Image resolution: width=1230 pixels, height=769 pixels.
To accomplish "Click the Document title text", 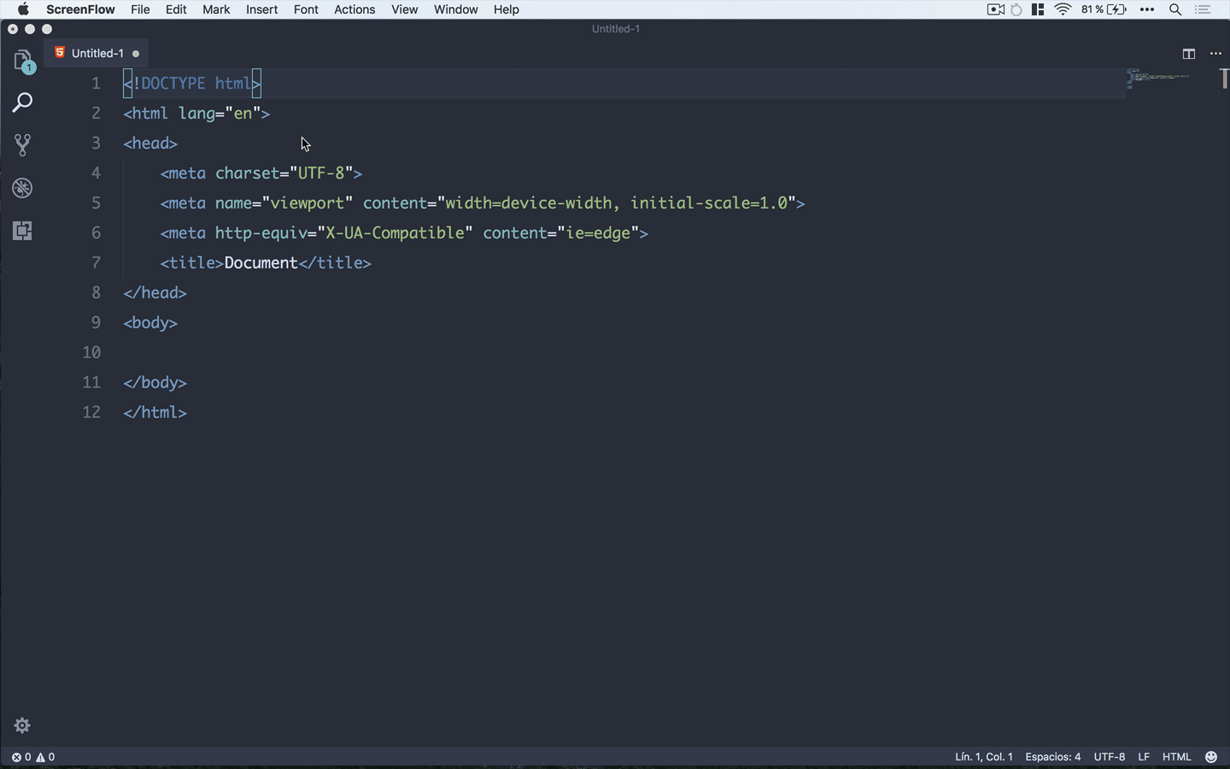I will [261, 263].
